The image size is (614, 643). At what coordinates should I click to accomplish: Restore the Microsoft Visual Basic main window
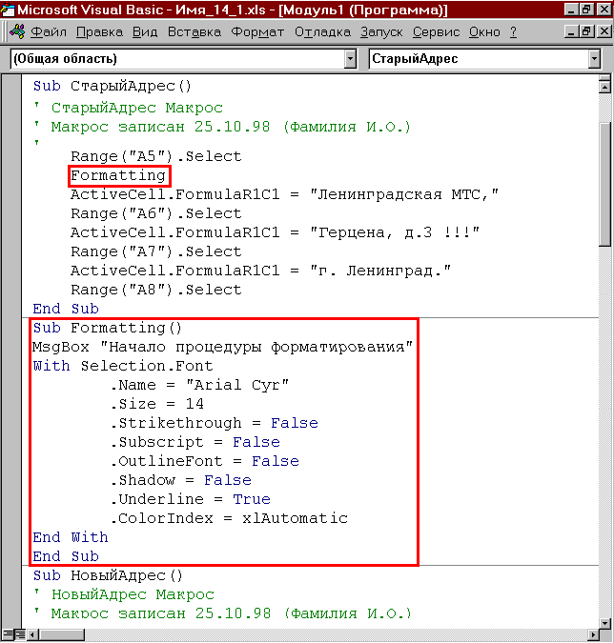(587, 10)
